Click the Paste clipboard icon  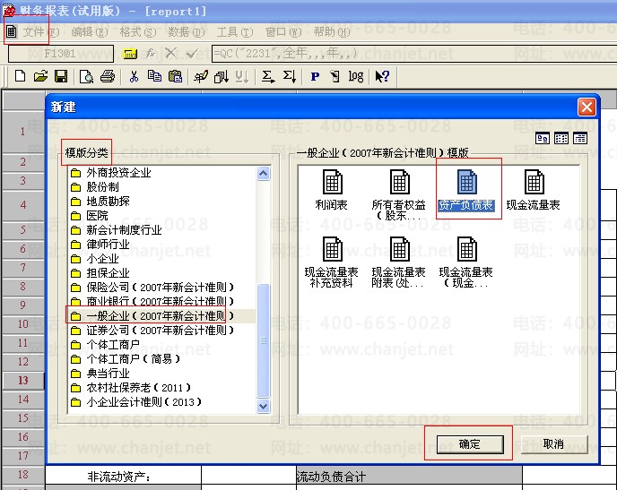click(x=175, y=76)
